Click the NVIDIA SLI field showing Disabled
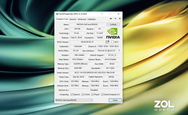 point(95,90)
